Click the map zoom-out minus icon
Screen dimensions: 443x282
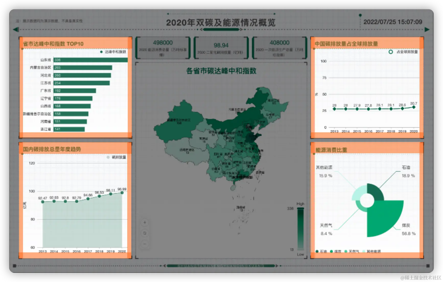145,244
